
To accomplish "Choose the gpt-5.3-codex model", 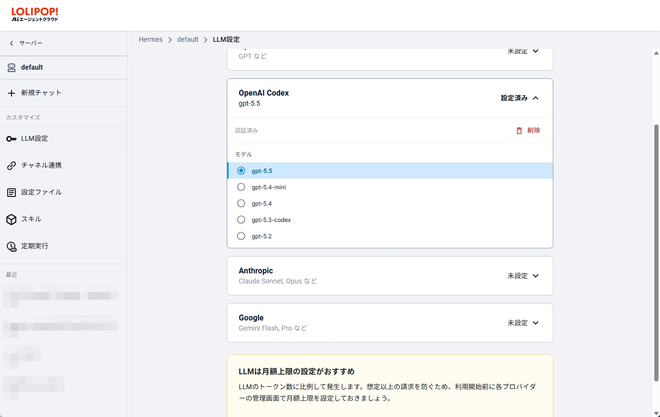I will click(x=390, y=220).
